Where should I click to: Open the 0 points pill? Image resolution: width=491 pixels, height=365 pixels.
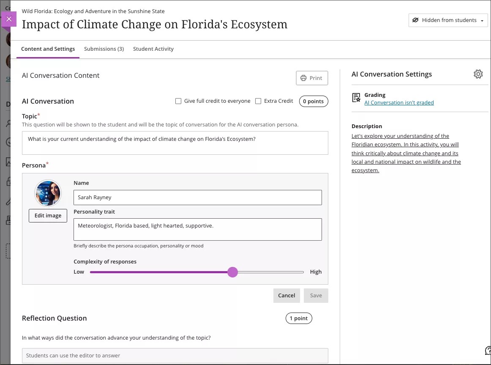click(x=313, y=101)
